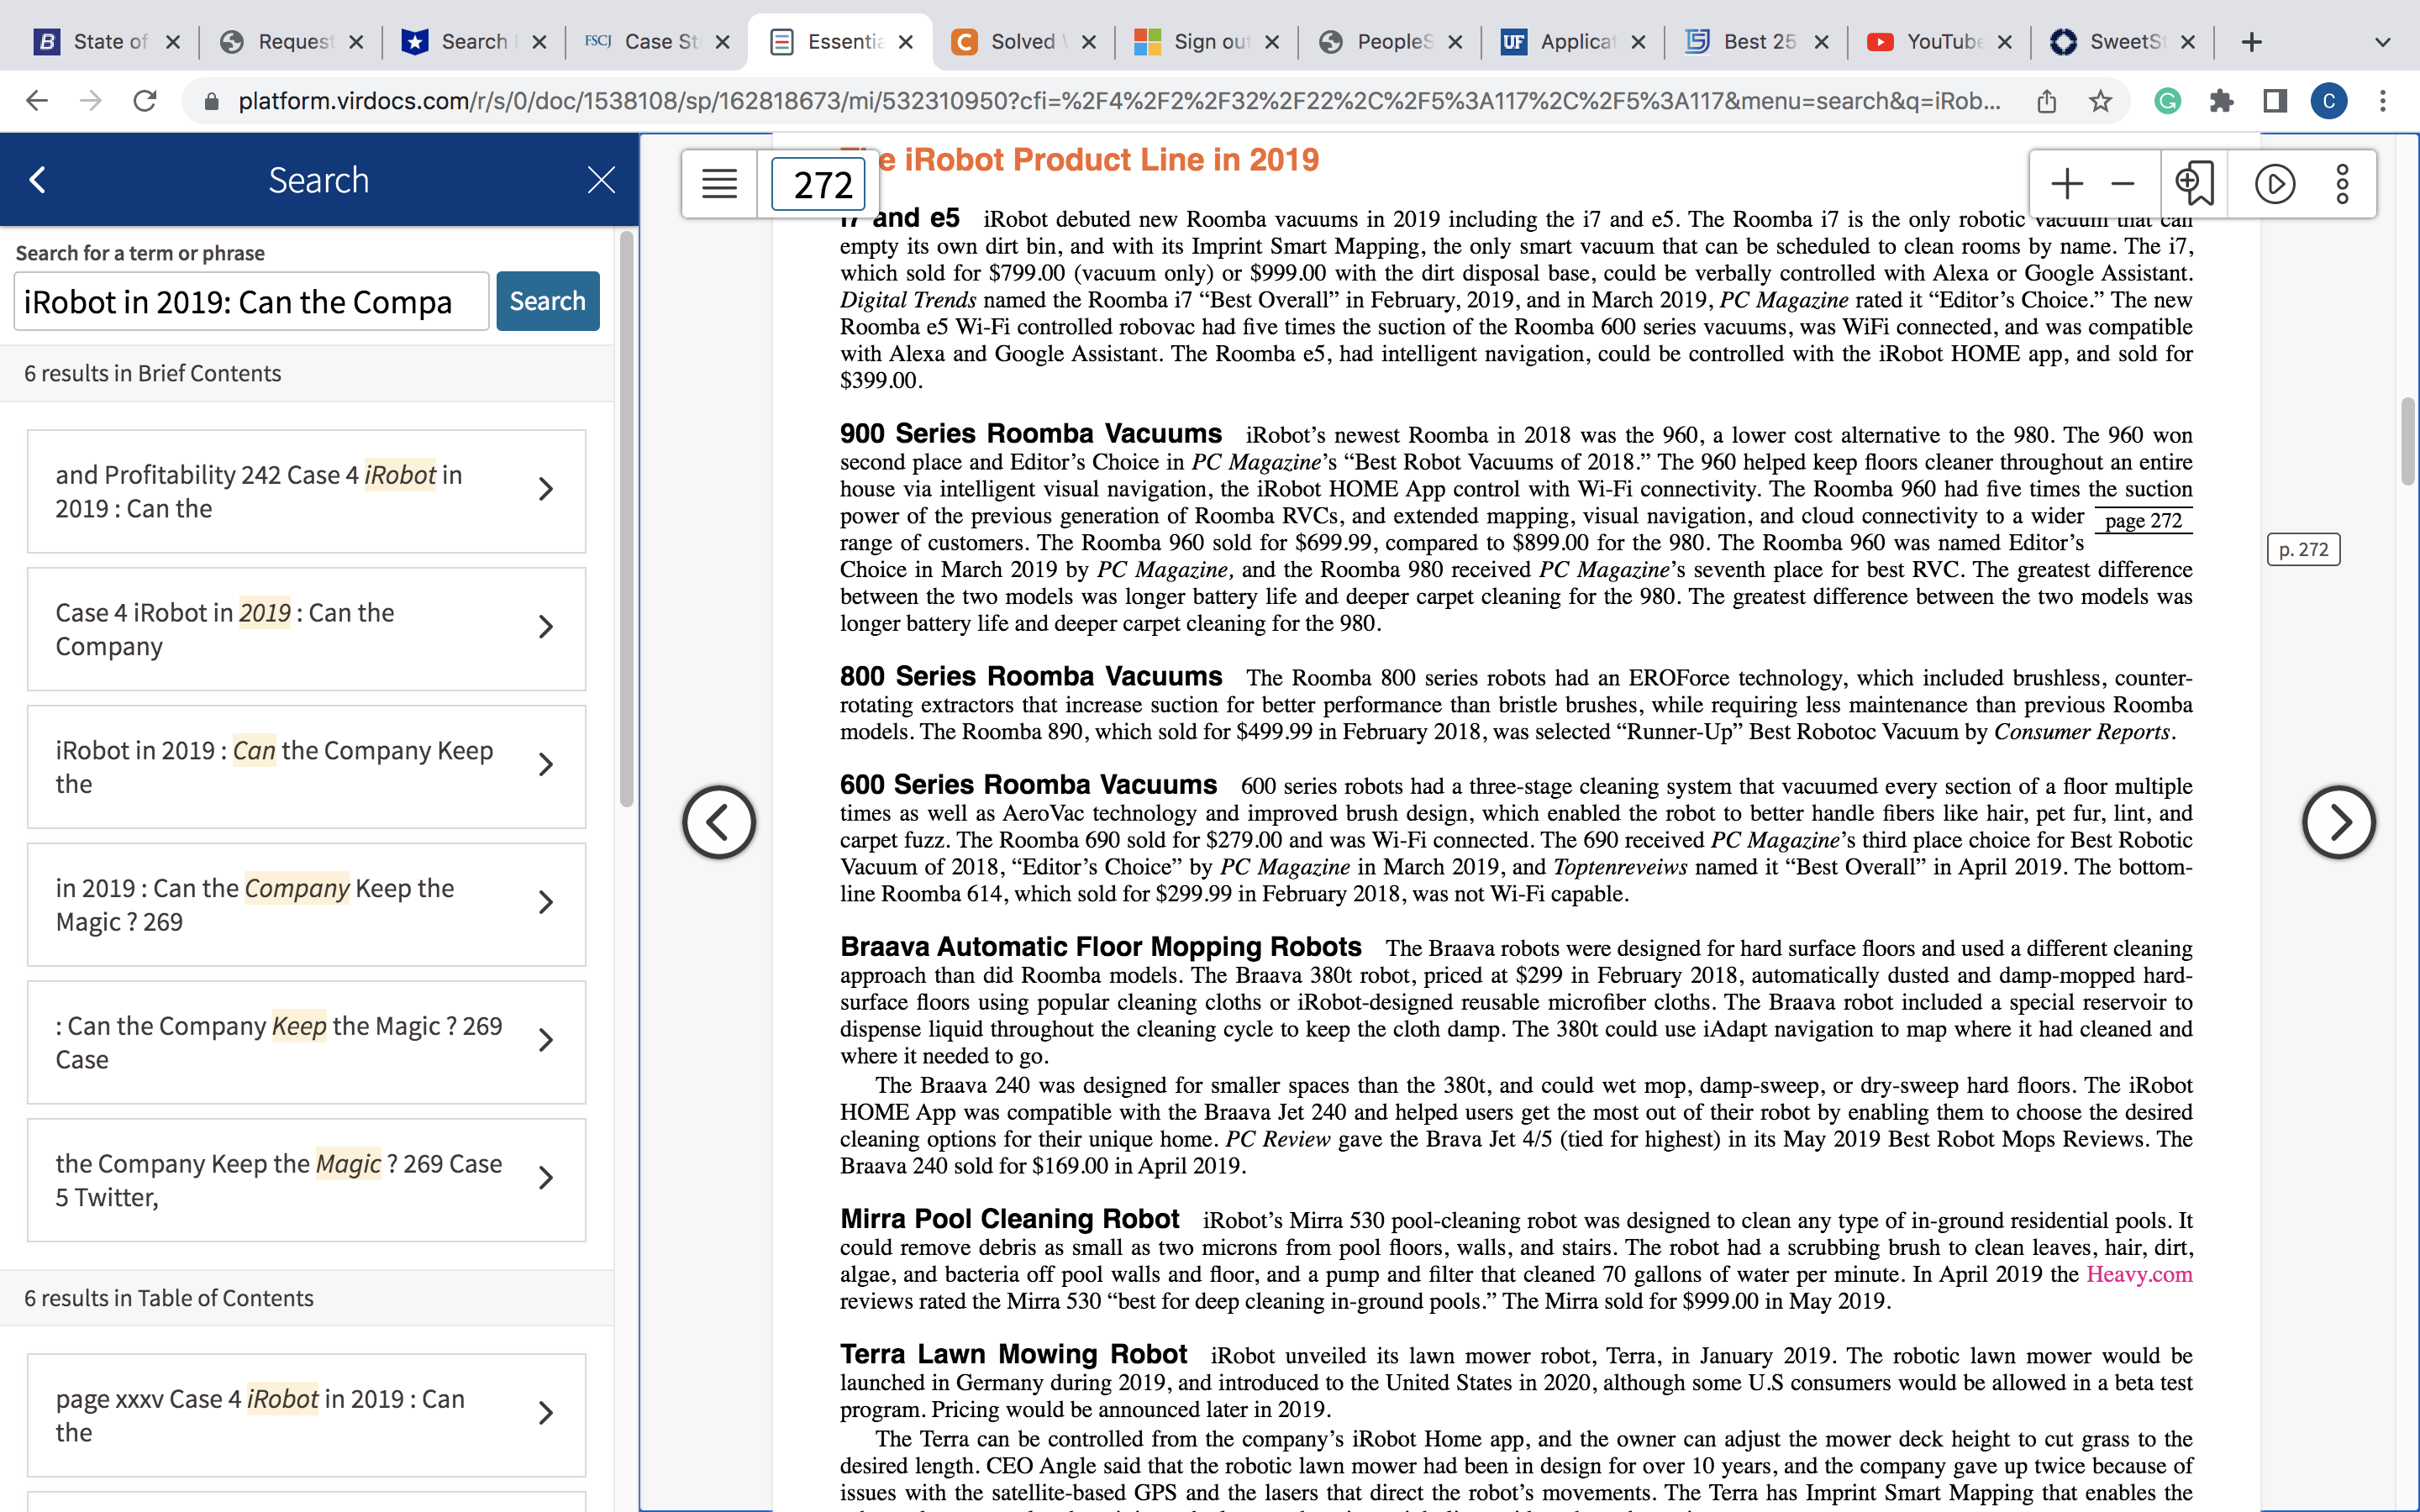Screen dimensions: 2420x1512
Task: Close the Essentia tab
Action: tap(906, 42)
